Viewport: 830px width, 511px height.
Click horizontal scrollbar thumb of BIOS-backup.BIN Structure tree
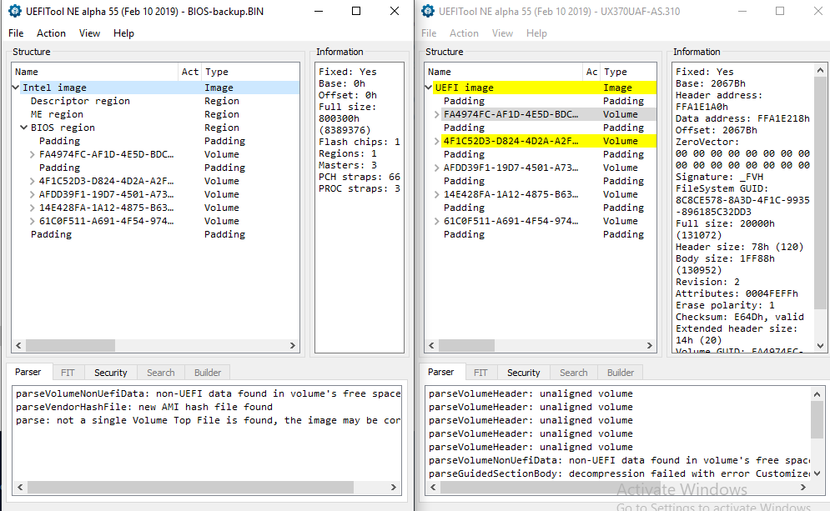70,345
